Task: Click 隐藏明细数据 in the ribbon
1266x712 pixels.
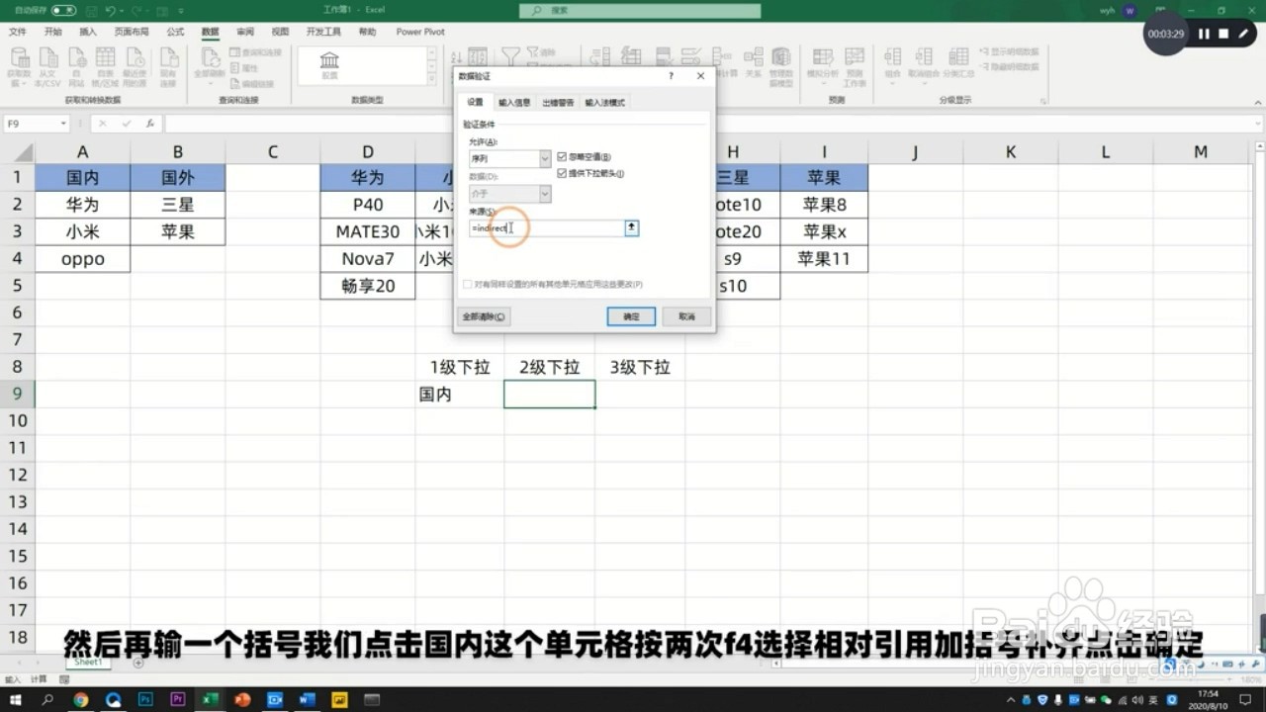Action: click(1009, 67)
